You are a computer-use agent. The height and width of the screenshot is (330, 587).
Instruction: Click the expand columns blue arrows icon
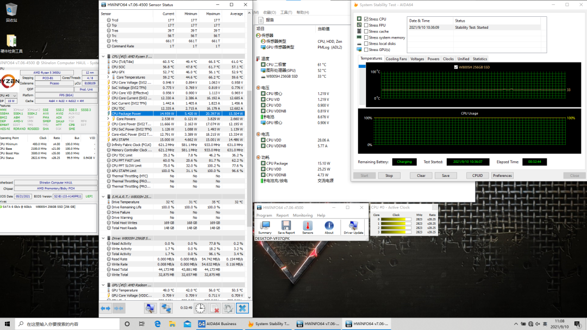tap(105, 308)
